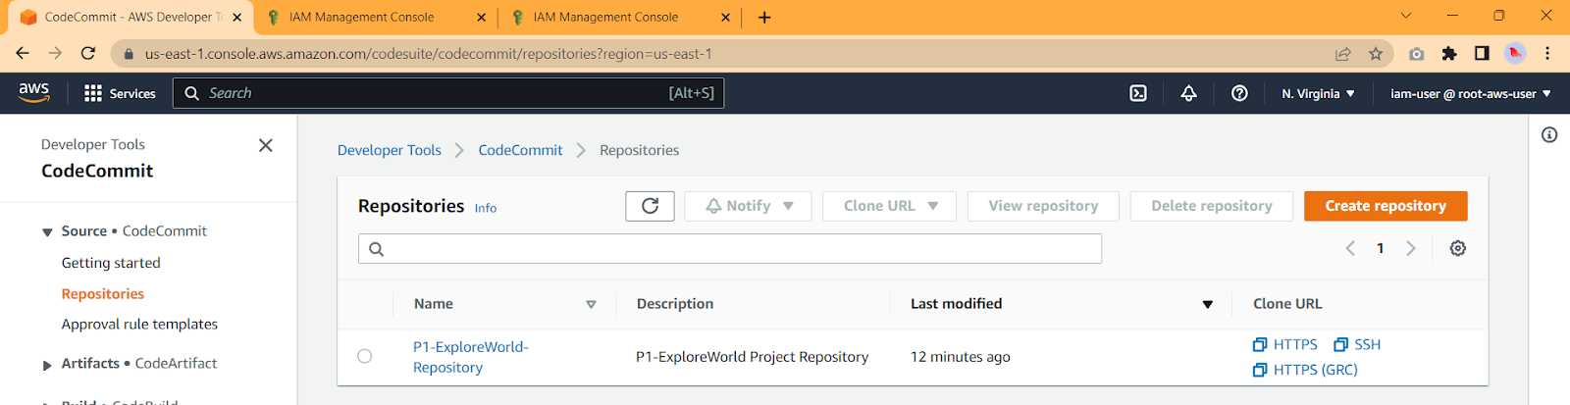1570x405 pixels.
Task: Share this page icon in address bar
Action: (1343, 53)
